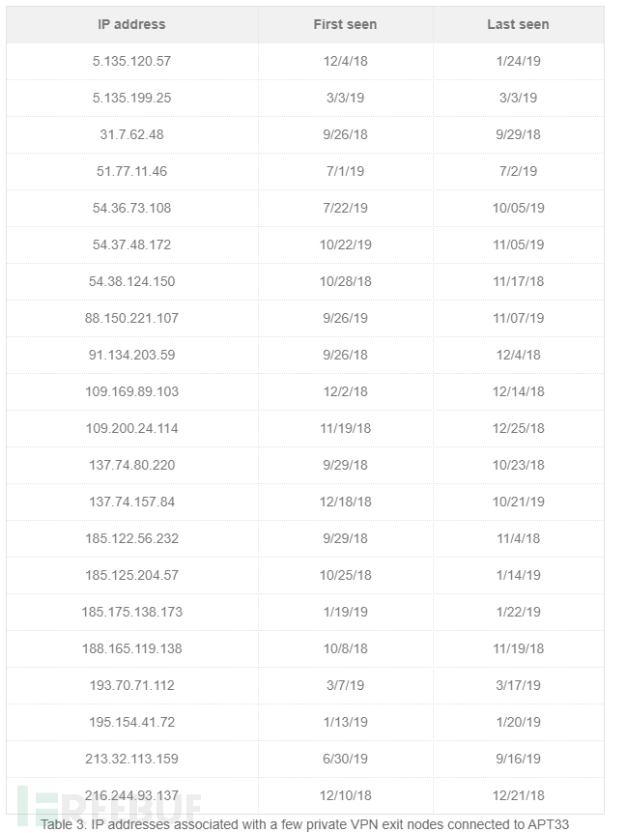Click the Last seen column header
This screenshot has width=626, height=833.
(x=518, y=24)
